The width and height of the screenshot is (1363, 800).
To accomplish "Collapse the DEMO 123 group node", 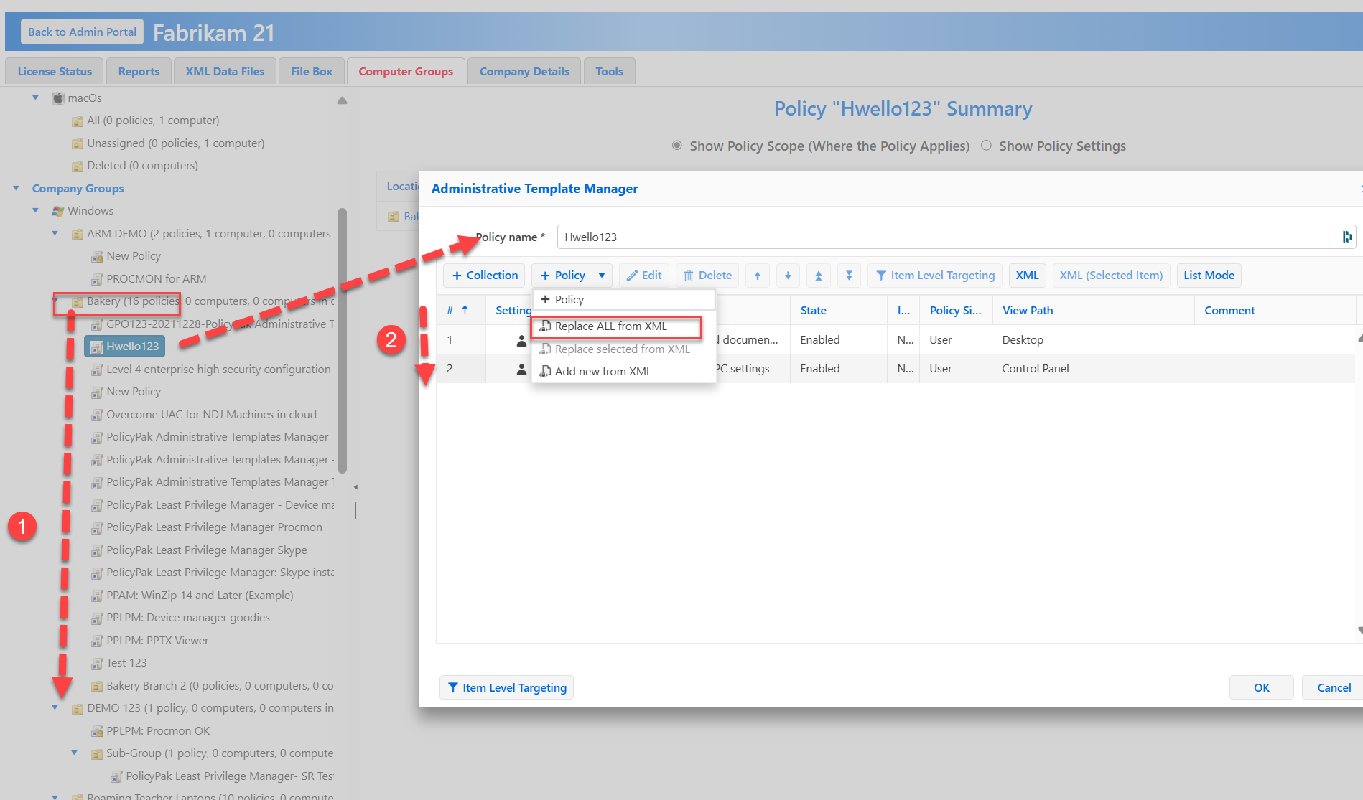I will pos(55,708).
